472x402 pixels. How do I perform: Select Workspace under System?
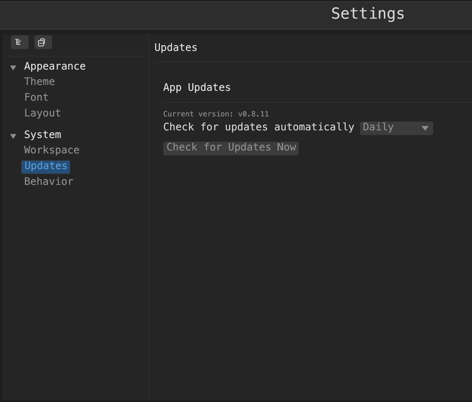pyautogui.click(x=52, y=150)
